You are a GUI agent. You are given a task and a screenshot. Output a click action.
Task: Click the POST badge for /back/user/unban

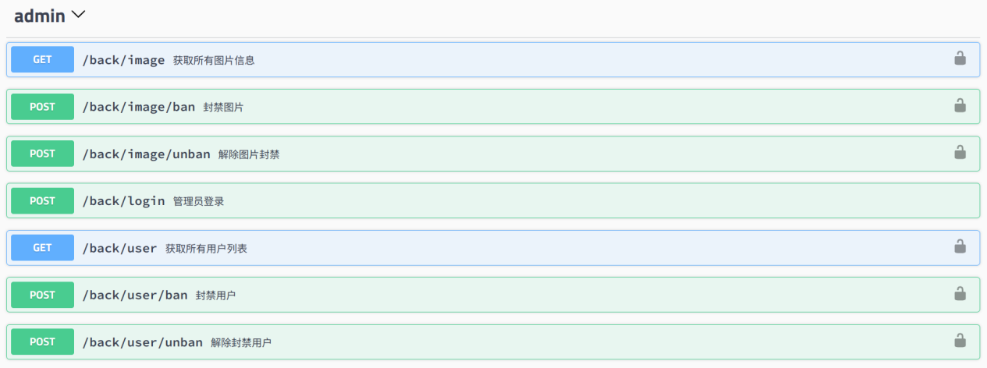tap(42, 341)
